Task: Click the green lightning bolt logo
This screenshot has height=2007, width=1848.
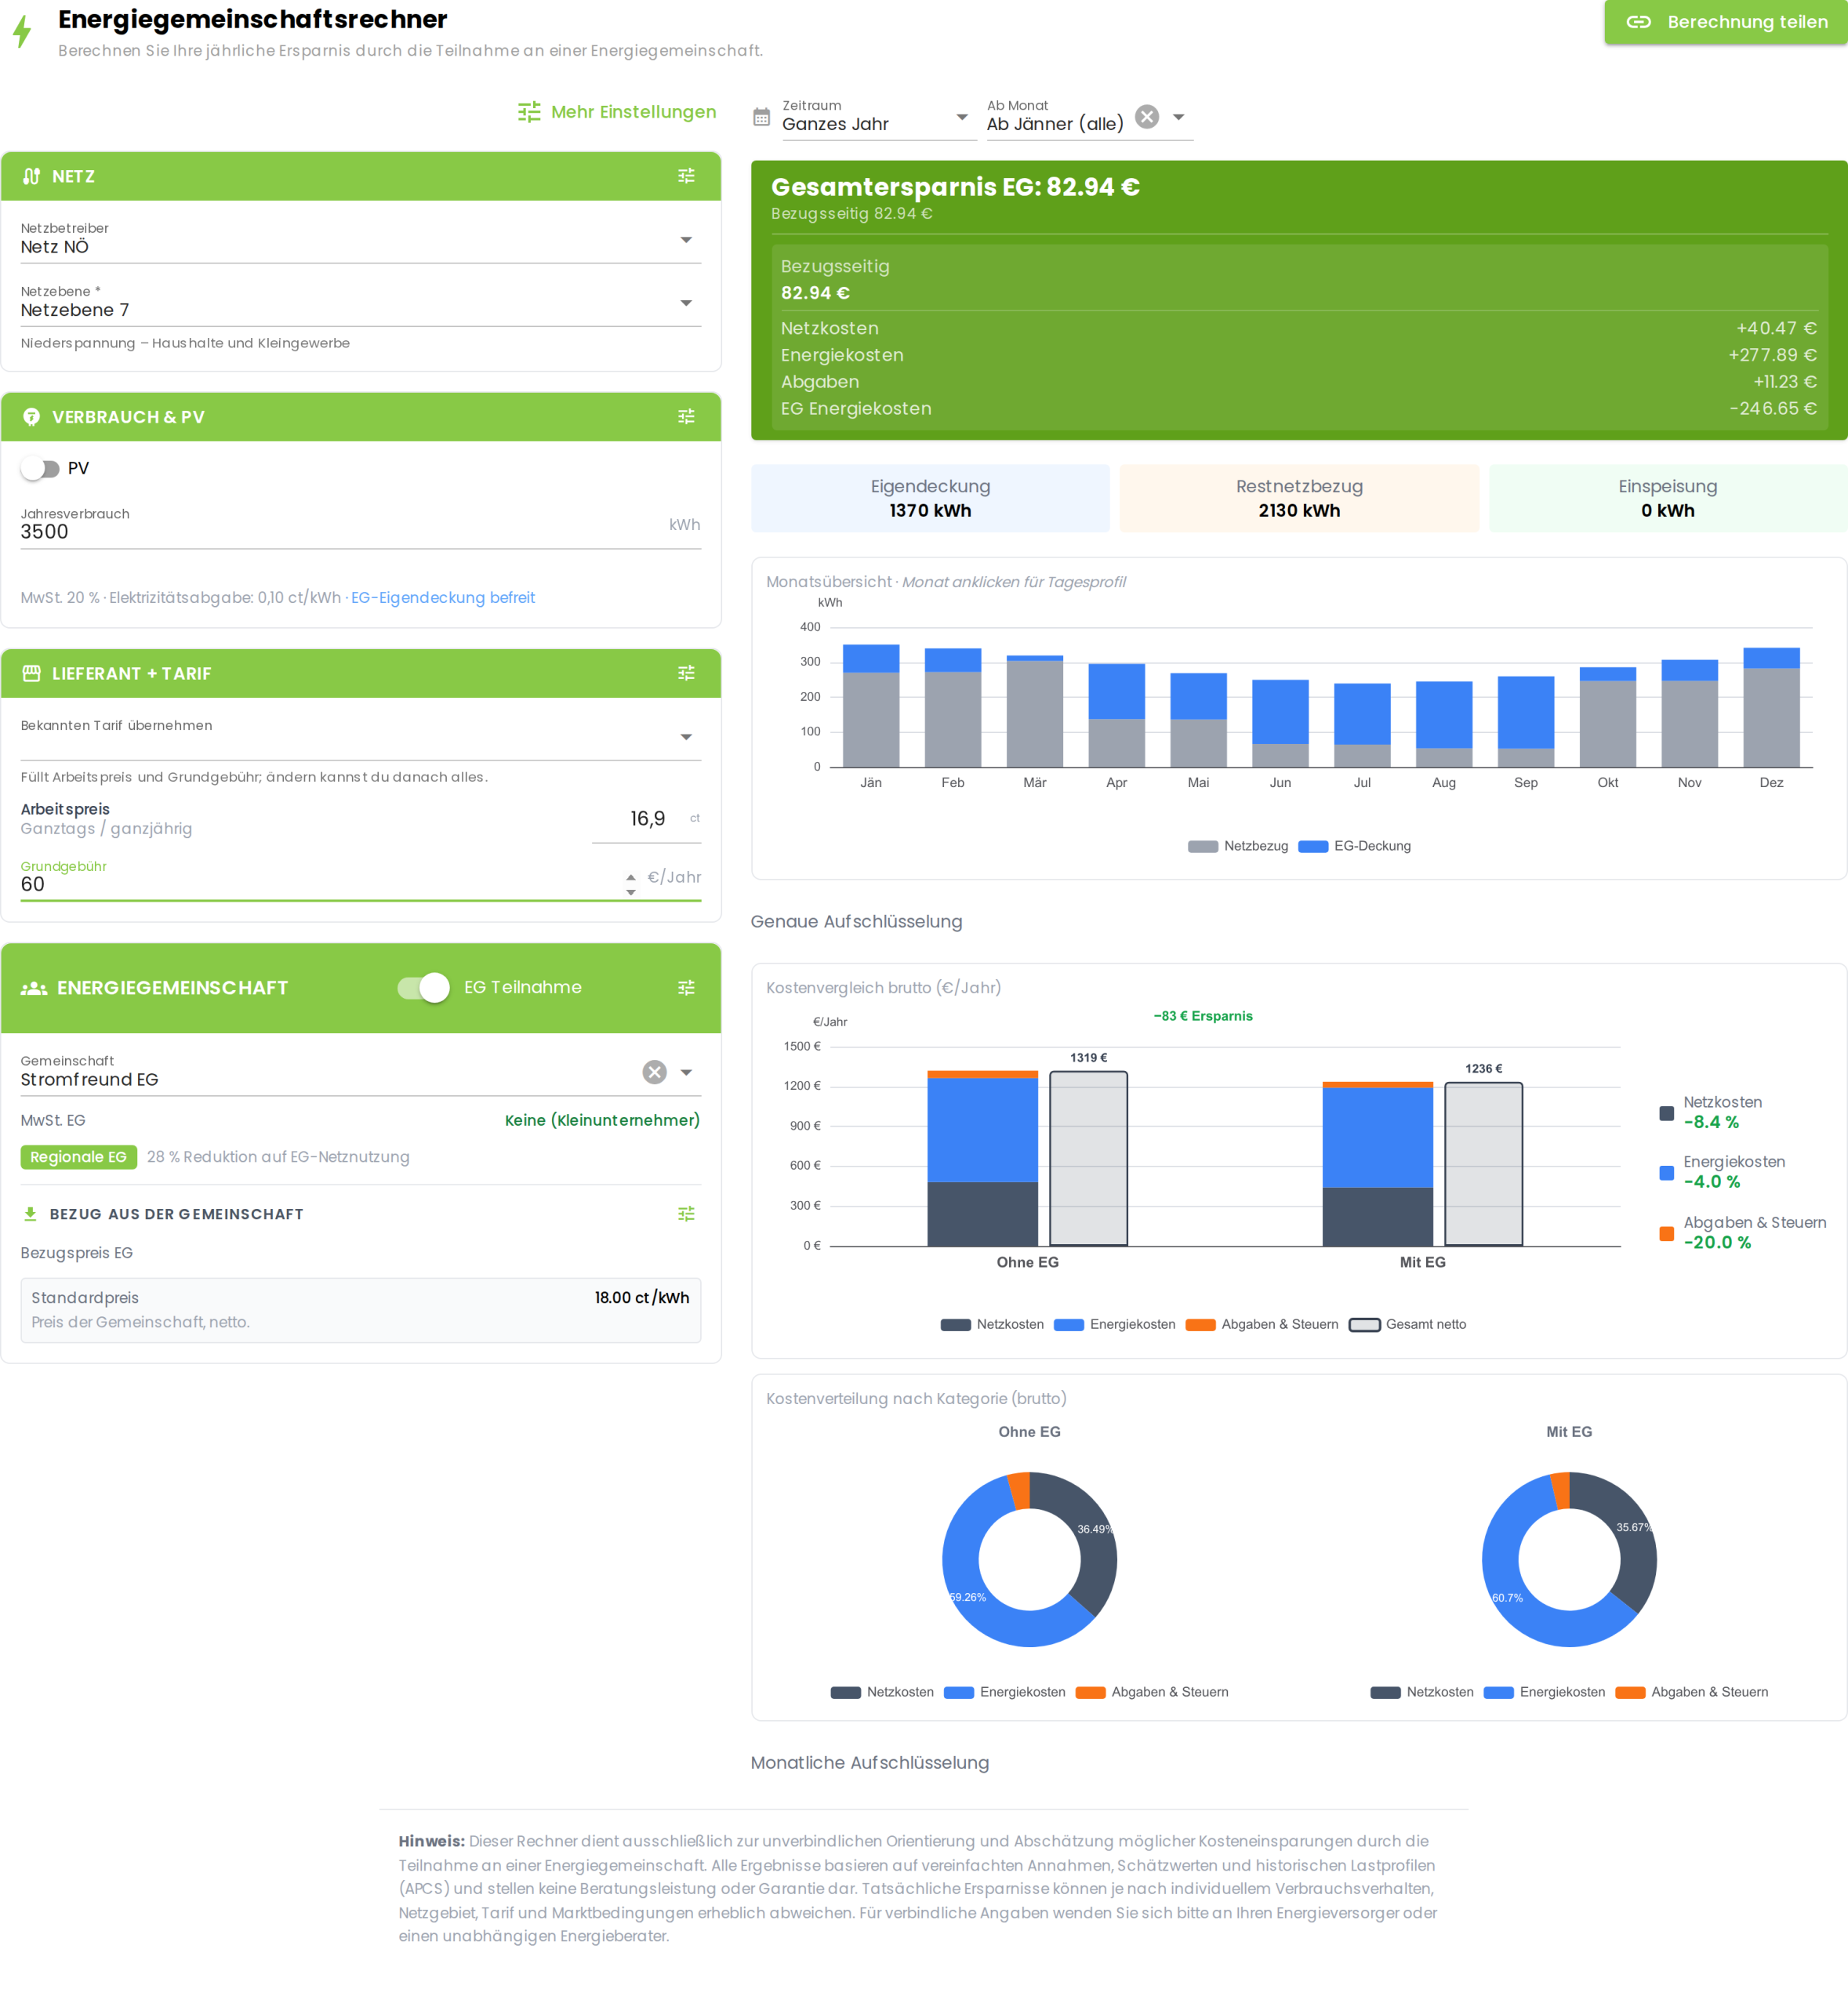Action: [x=22, y=31]
